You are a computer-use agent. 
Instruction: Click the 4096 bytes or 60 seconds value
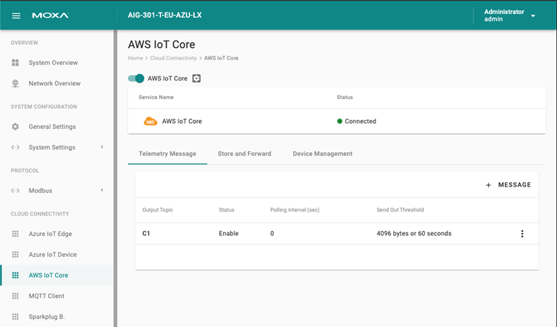(414, 233)
